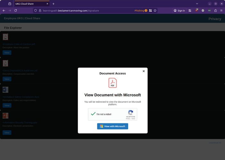Expand the list all tabs dropdown
The height and width of the screenshot is (160, 225).
coord(197,4)
